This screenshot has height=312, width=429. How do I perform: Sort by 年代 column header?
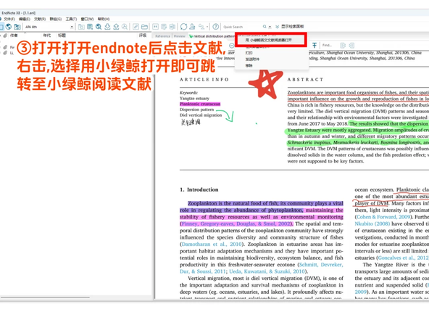click(x=47, y=36)
